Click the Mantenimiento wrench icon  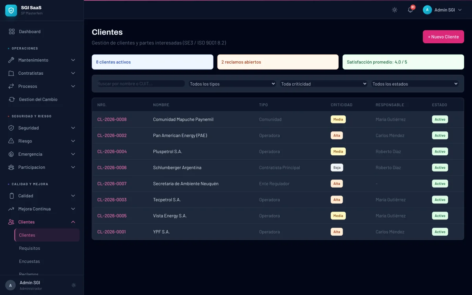coord(11,60)
